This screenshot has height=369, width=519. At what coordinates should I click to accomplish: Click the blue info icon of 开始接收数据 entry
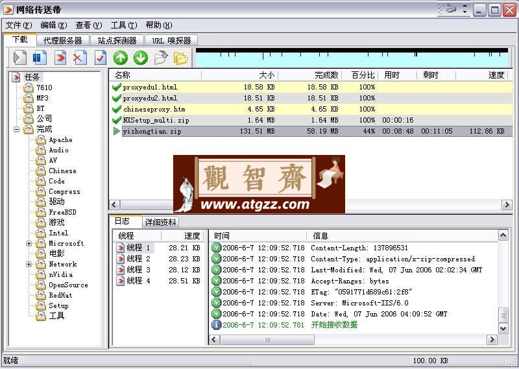216,325
